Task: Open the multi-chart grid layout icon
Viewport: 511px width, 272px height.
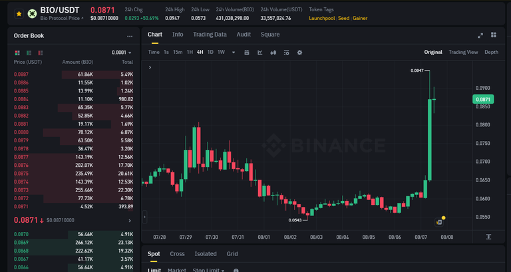Action: 494,35
